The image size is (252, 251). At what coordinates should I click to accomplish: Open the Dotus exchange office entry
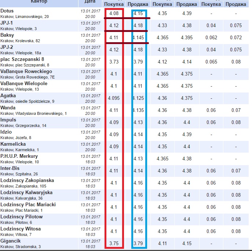[7, 11]
